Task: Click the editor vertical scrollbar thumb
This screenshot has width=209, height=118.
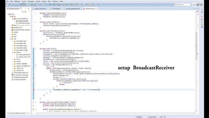Action: [x=196, y=46]
